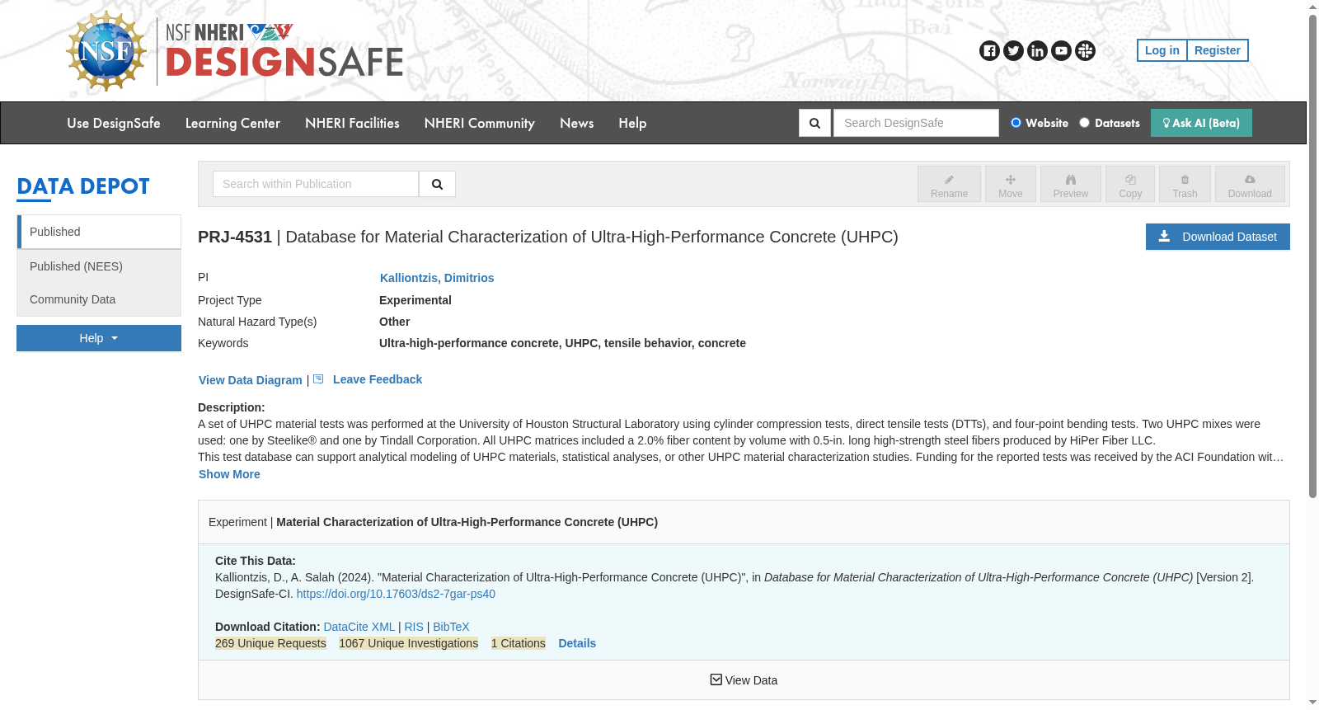This screenshot has width=1319, height=710.
Task: Open the NHERI Community menu
Action: (x=480, y=123)
